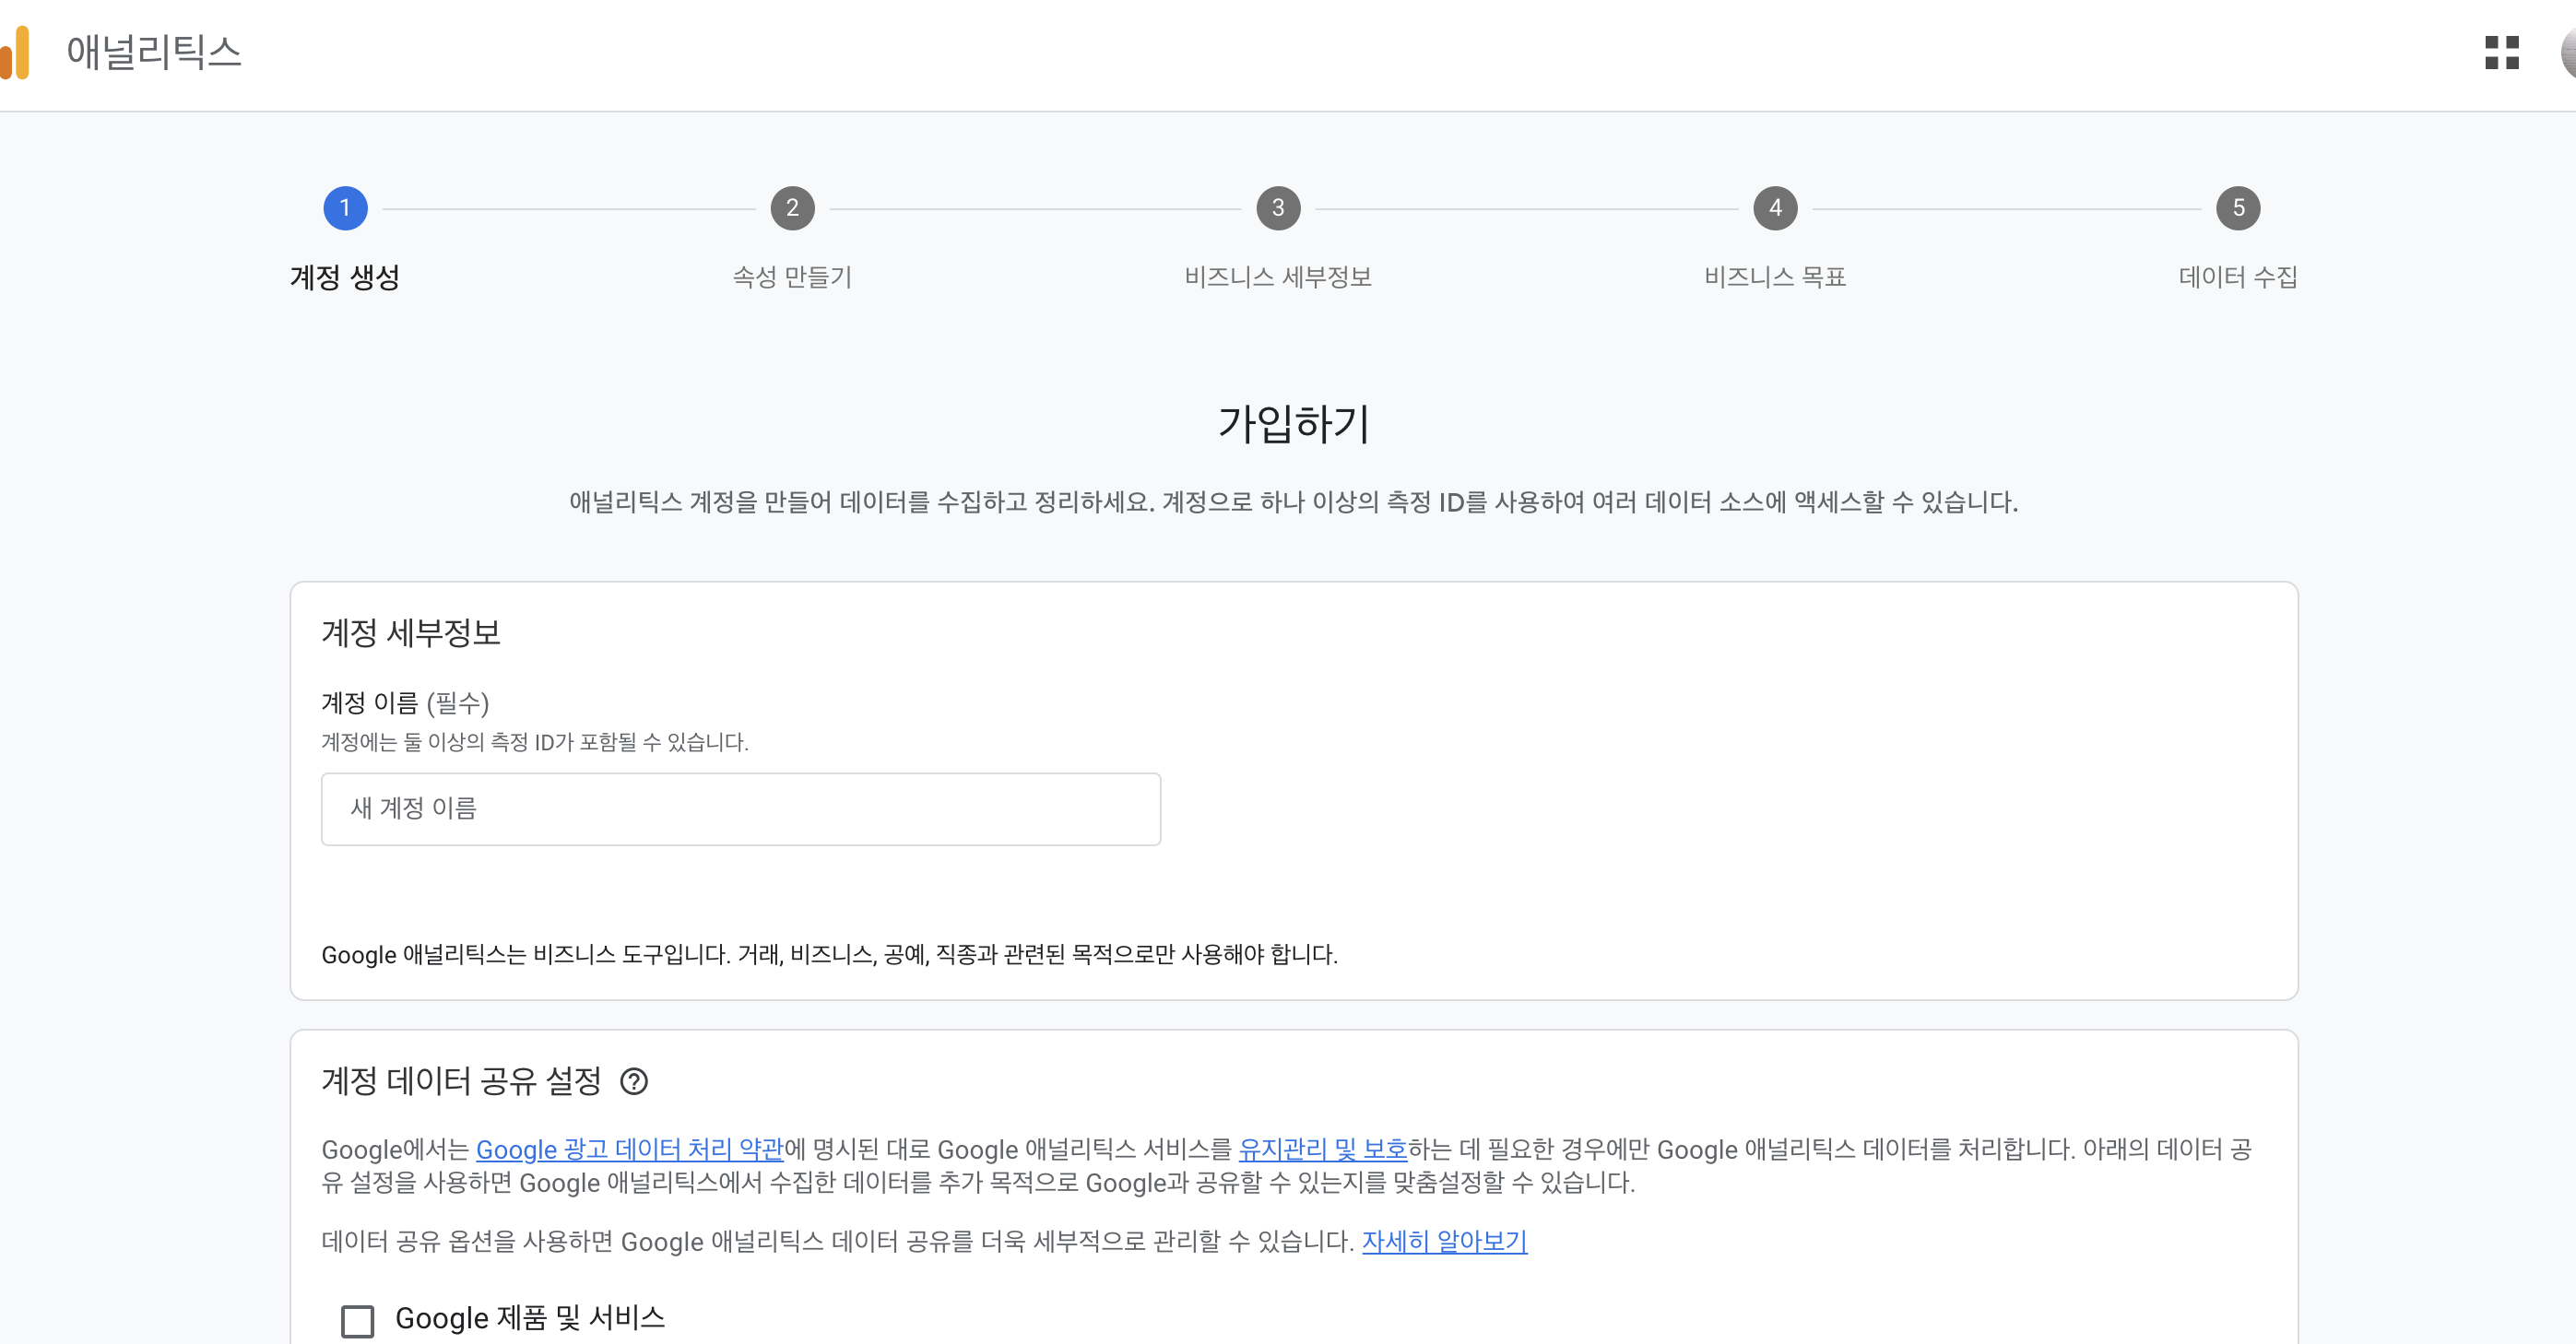Click the 데이터 수집 step label
This screenshot has height=1344, width=2576.
[2238, 277]
